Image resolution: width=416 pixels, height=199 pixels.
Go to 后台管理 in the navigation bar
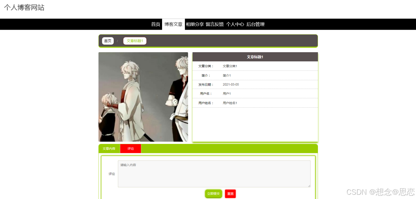tap(255, 24)
